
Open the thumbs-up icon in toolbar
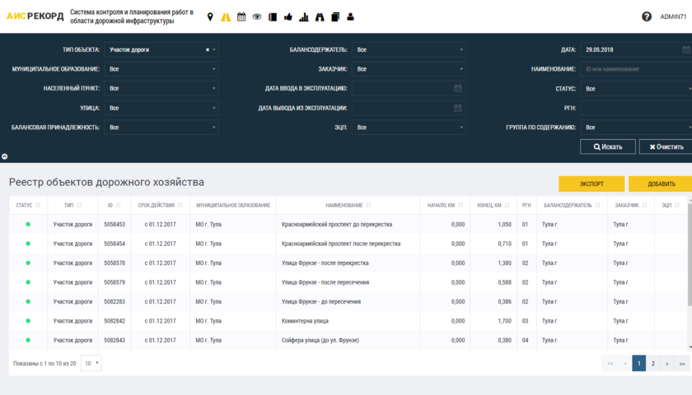pos(288,16)
